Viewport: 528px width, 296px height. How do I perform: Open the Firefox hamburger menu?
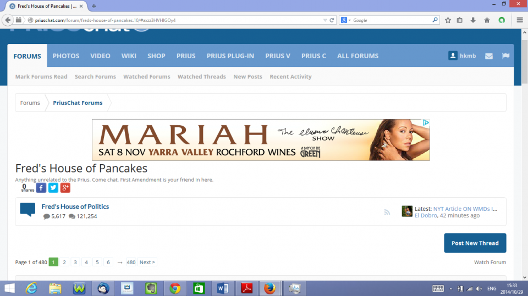pos(520,20)
